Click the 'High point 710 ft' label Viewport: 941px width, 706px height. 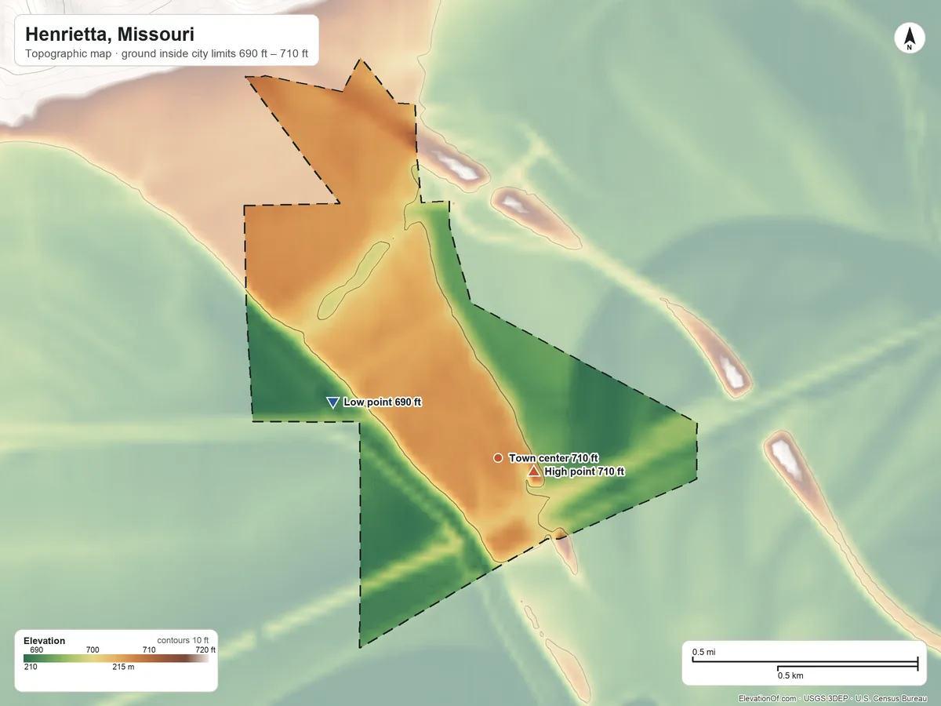[584, 472]
